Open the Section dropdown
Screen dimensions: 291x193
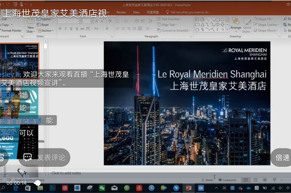[45, 31]
